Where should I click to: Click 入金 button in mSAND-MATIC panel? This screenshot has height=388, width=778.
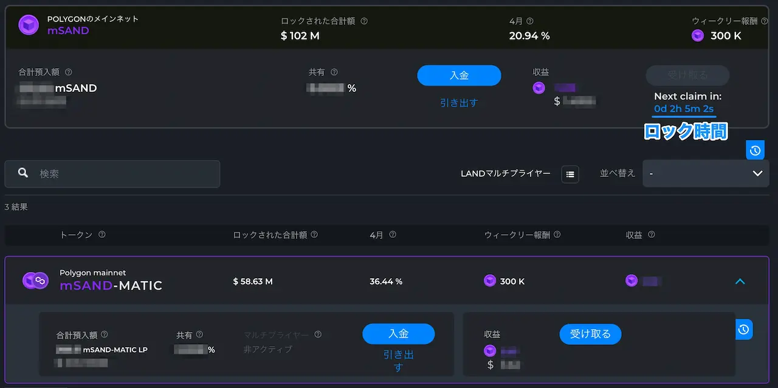coord(399,334)
